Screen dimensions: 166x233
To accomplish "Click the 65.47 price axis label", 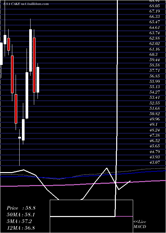I will [x=155, y=22].
